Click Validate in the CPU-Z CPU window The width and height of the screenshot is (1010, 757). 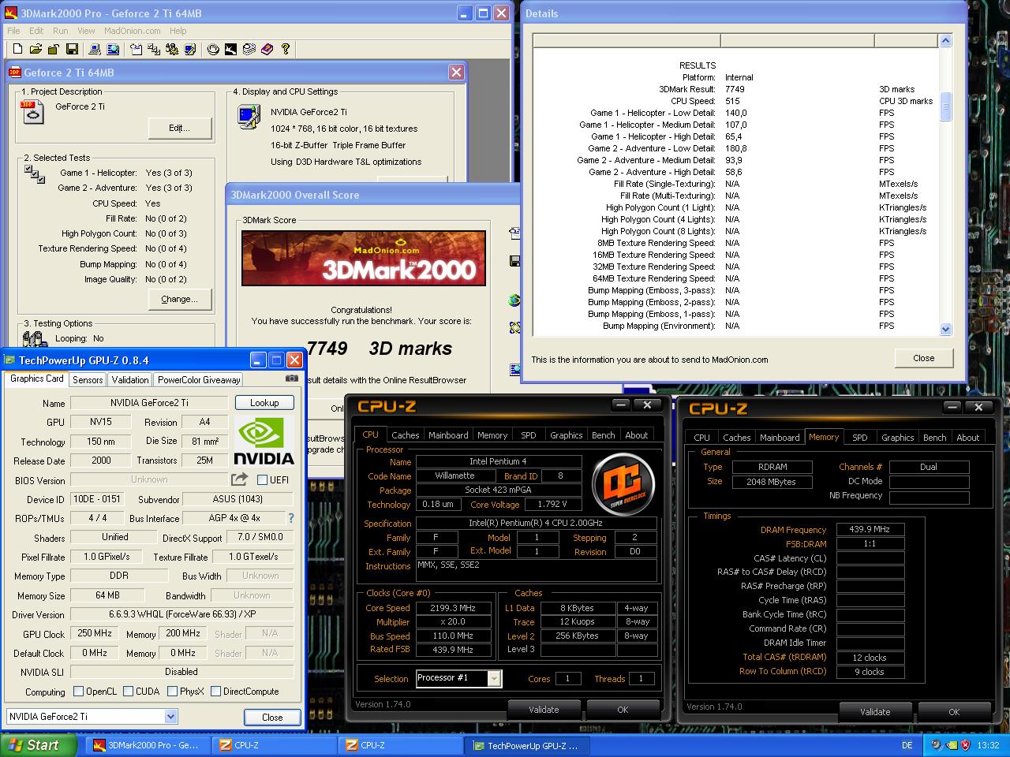point(544,710)
